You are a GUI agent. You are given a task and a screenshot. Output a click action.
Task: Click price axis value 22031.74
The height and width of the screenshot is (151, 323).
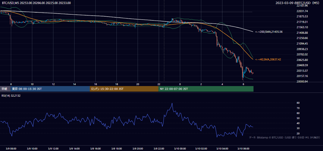pyautogui.click(x=302, y=11)
